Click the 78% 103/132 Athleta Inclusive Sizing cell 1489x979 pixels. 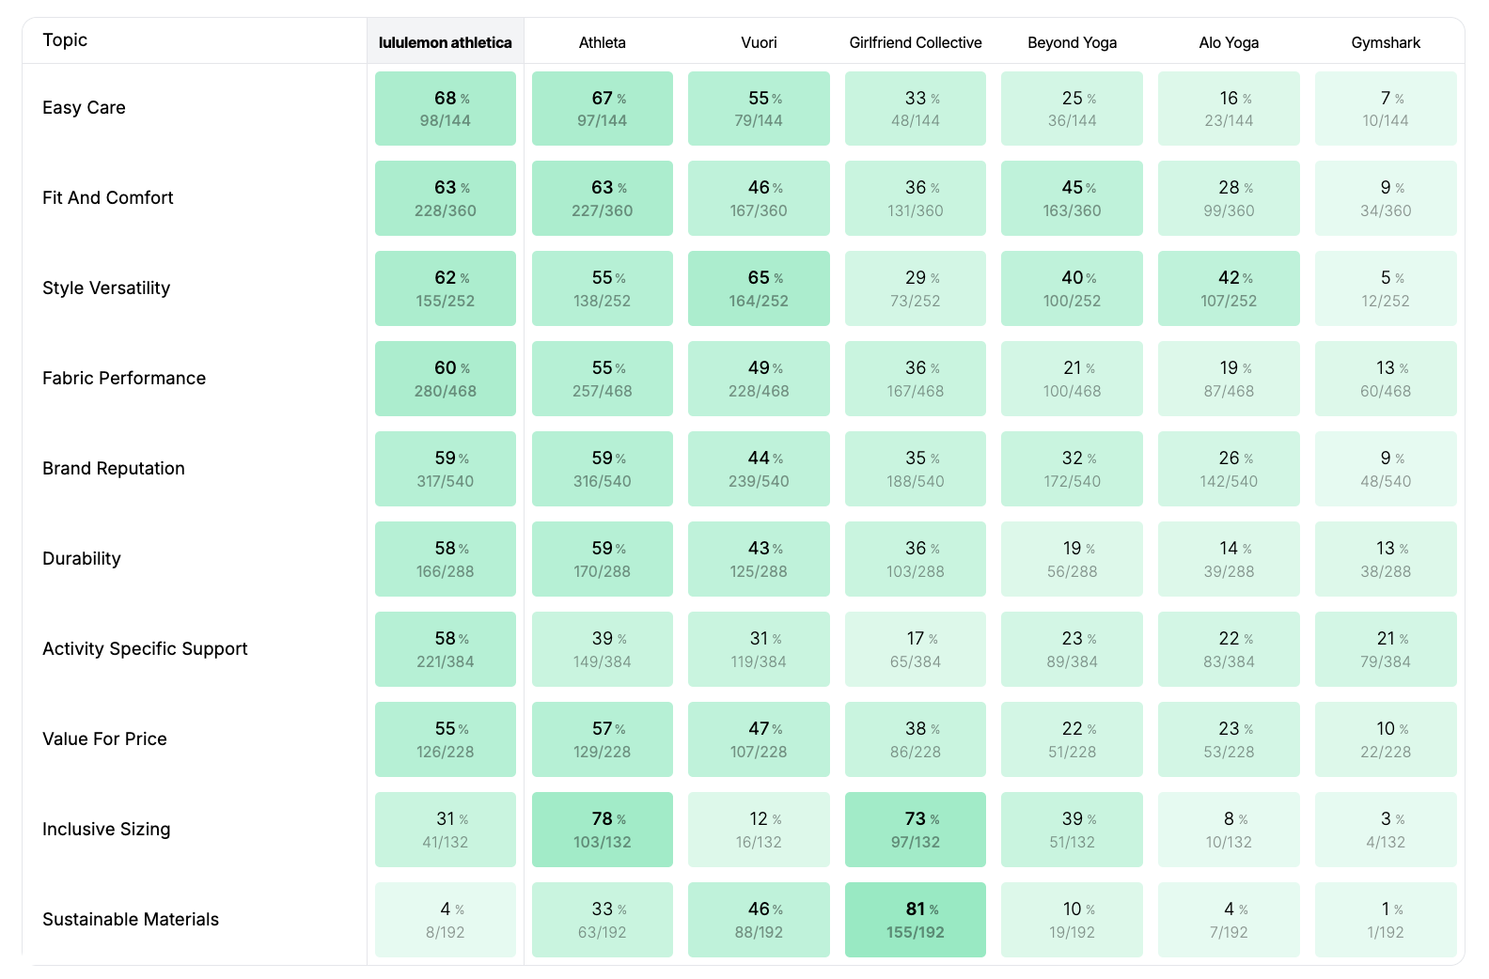click(603, 830)
